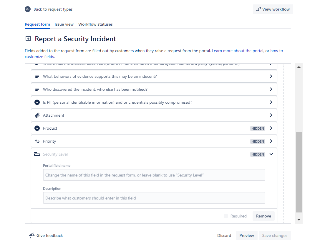335x244 pixels.
Task: Click the Portal field name input box
Action: (154, 174)
